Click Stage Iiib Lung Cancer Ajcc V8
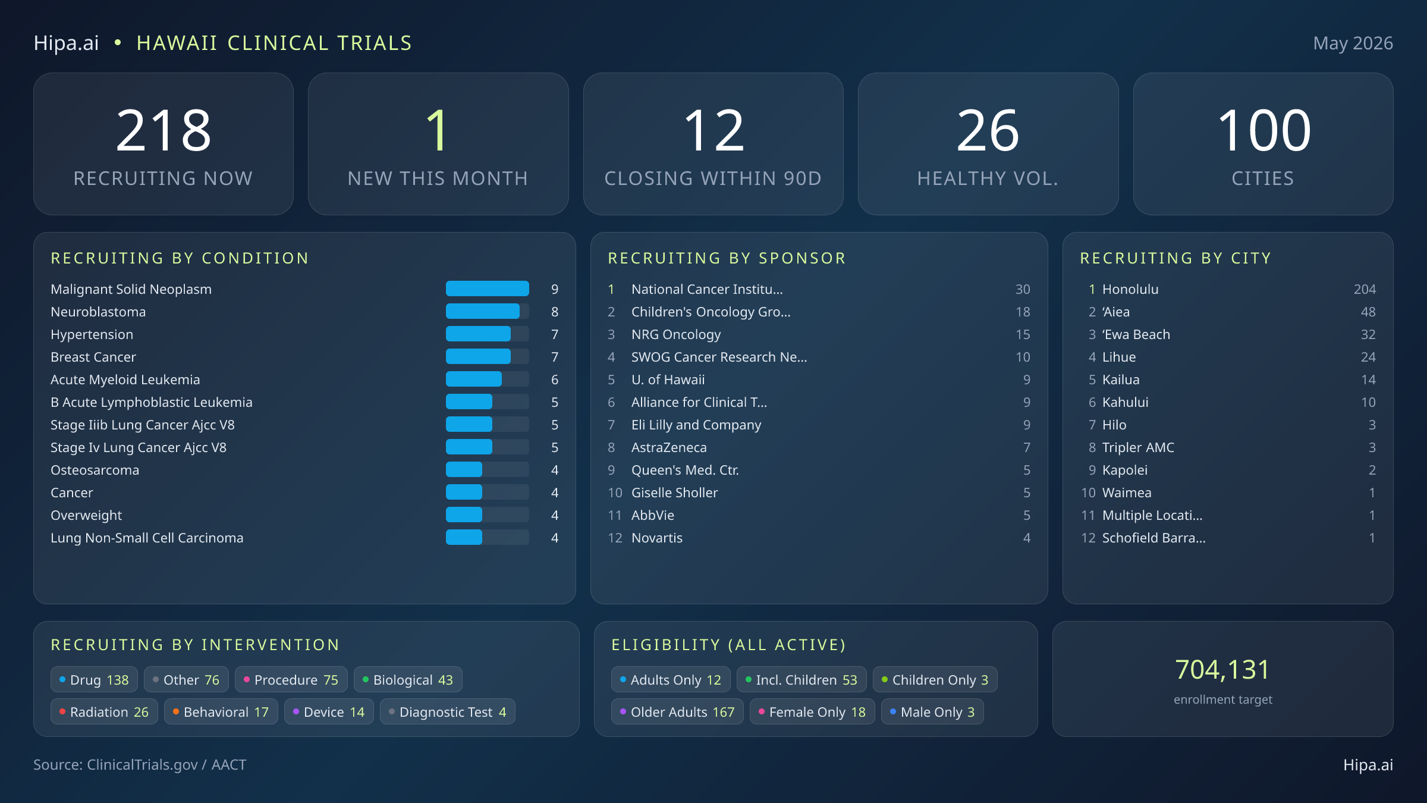Image resolution: width=1427 pixels, height=803 pixels. (x=143, y=425)
